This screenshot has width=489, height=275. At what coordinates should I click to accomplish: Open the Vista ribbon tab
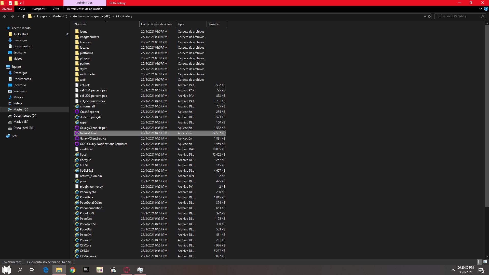(56, 9)
